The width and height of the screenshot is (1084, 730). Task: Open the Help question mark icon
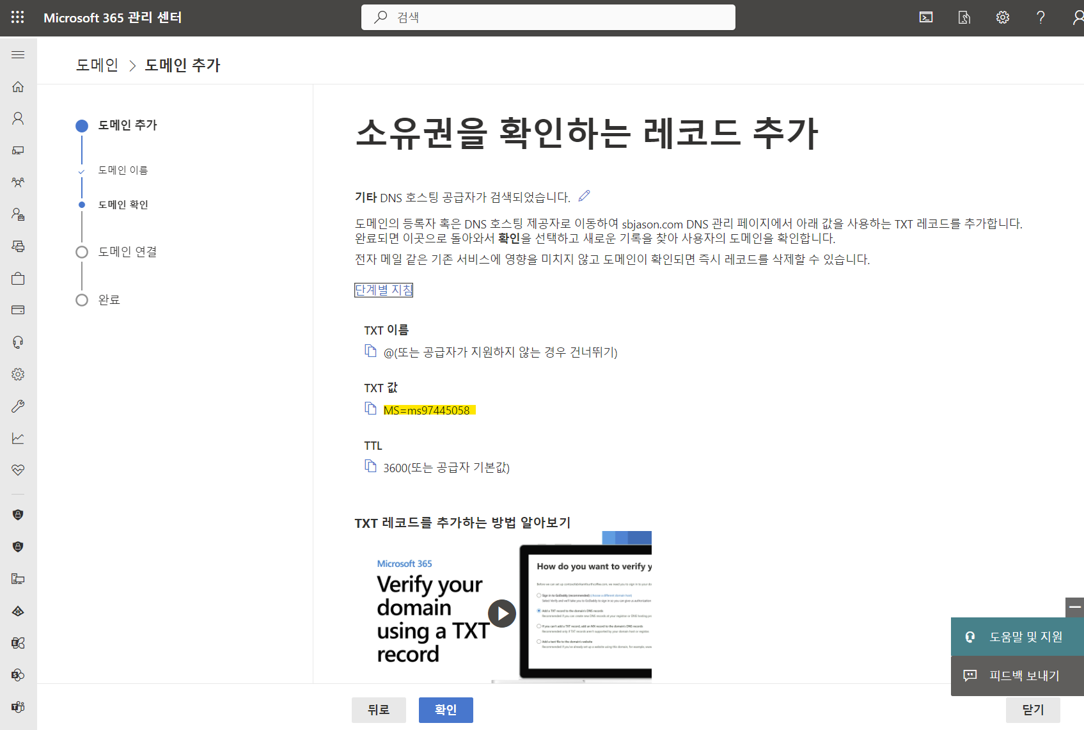(x=1041, y=17)
